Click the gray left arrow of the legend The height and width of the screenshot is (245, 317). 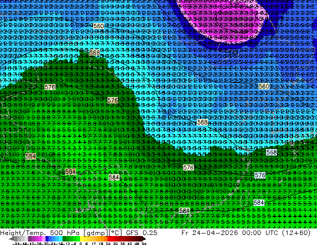(x=11, y=238)
